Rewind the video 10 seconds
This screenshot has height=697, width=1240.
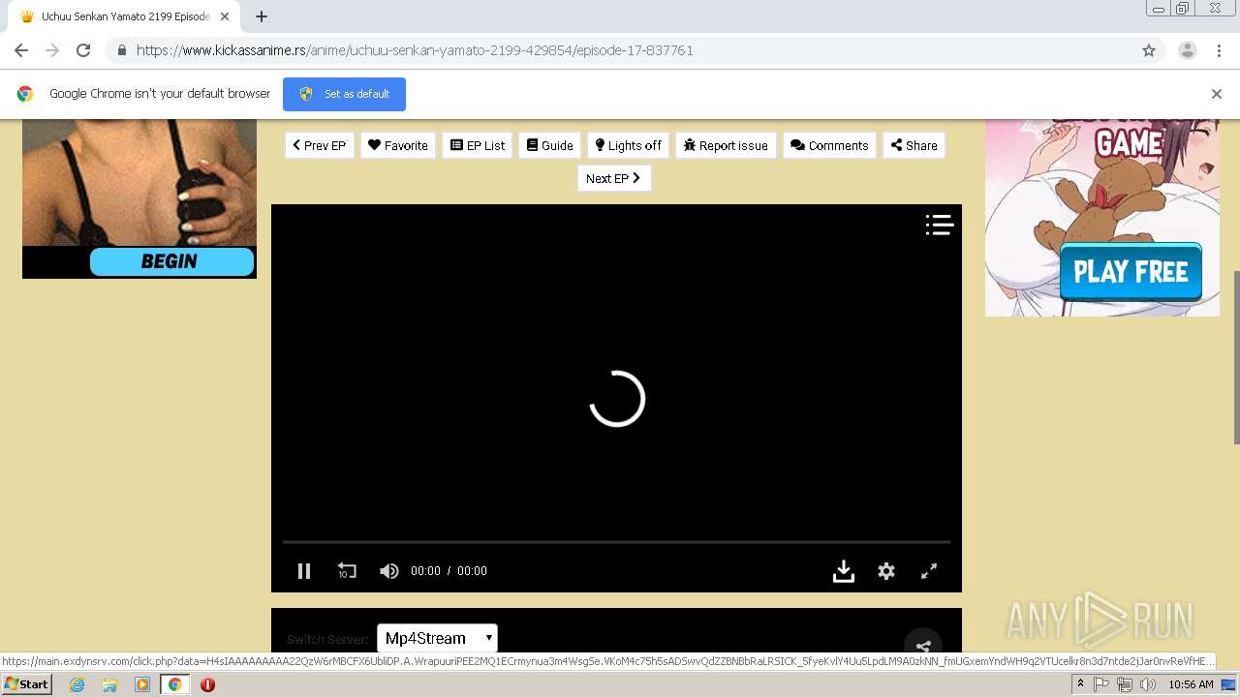point(347,571)
